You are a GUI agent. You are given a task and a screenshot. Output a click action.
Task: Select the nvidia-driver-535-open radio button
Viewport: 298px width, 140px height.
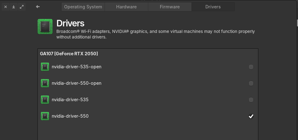click(x=251, y=67)
